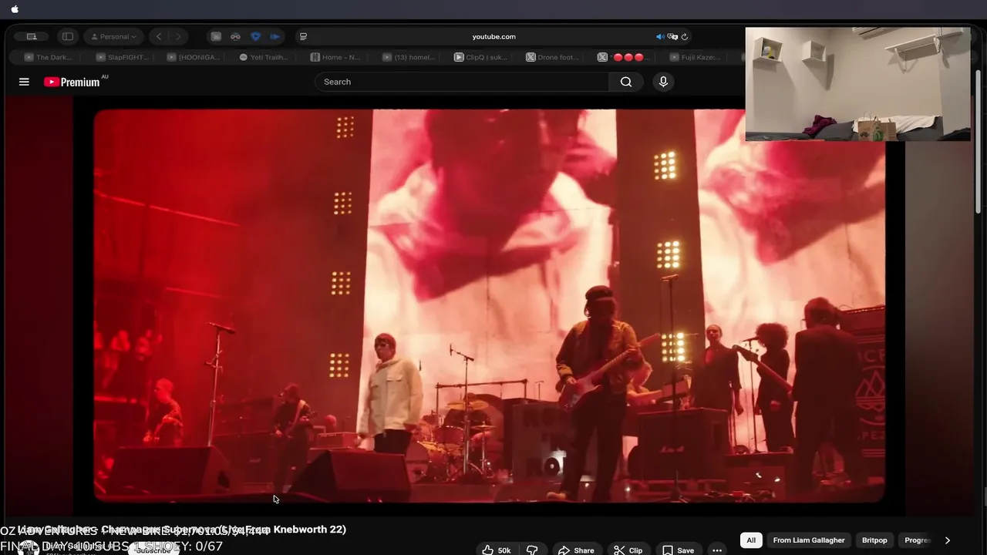Go forward with Safari forward arrow
Viewport: 987px width, 555px height.
178,36
